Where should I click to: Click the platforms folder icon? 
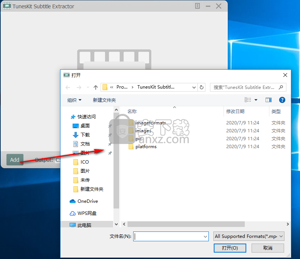tap(131, 147)
